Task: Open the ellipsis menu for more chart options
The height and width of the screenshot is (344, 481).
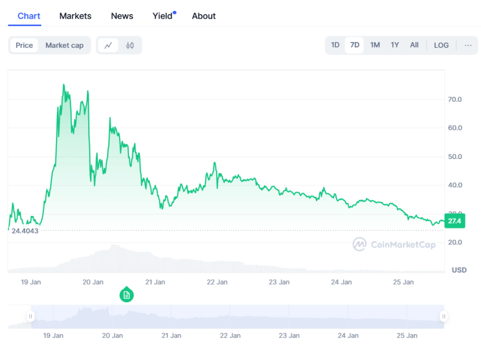Action: coord(468,45)
